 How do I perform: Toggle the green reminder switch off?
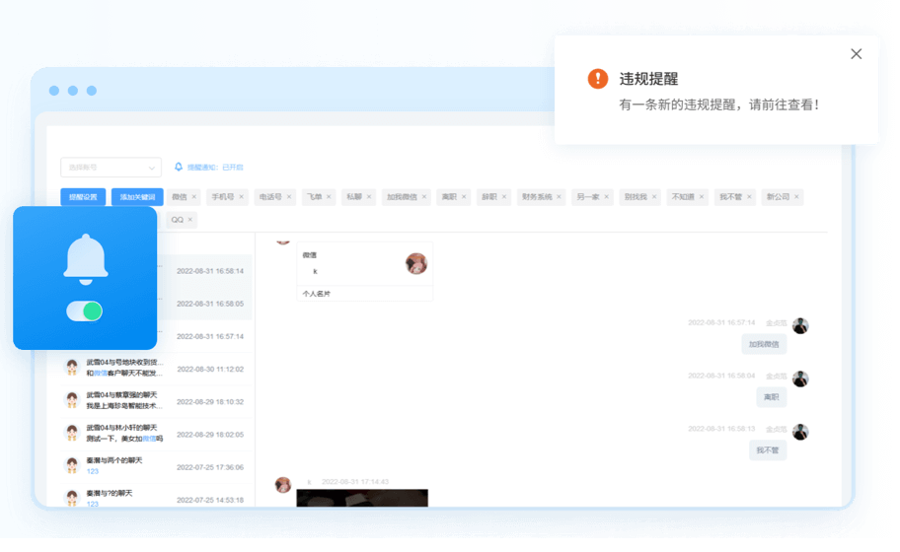[85, 311]
